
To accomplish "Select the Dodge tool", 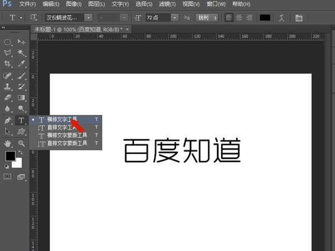I will (x=21, y=109).
